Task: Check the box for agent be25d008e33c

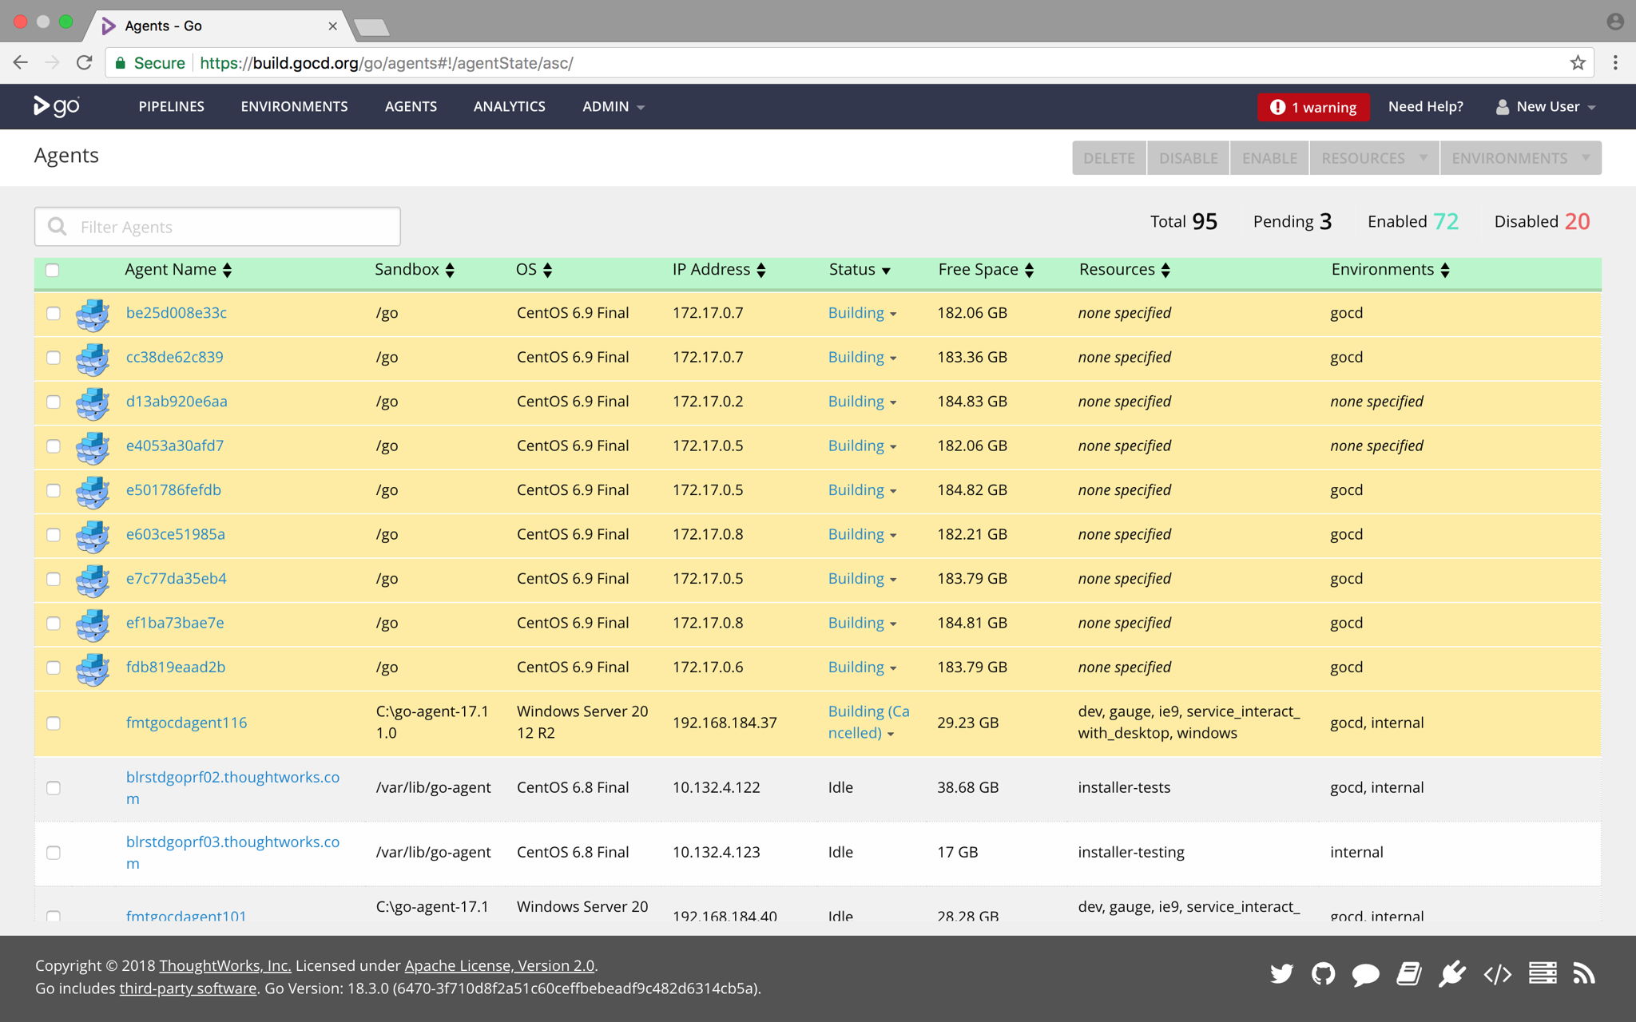Action: coord(54,314)
